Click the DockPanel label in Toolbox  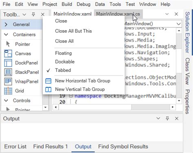26,63
